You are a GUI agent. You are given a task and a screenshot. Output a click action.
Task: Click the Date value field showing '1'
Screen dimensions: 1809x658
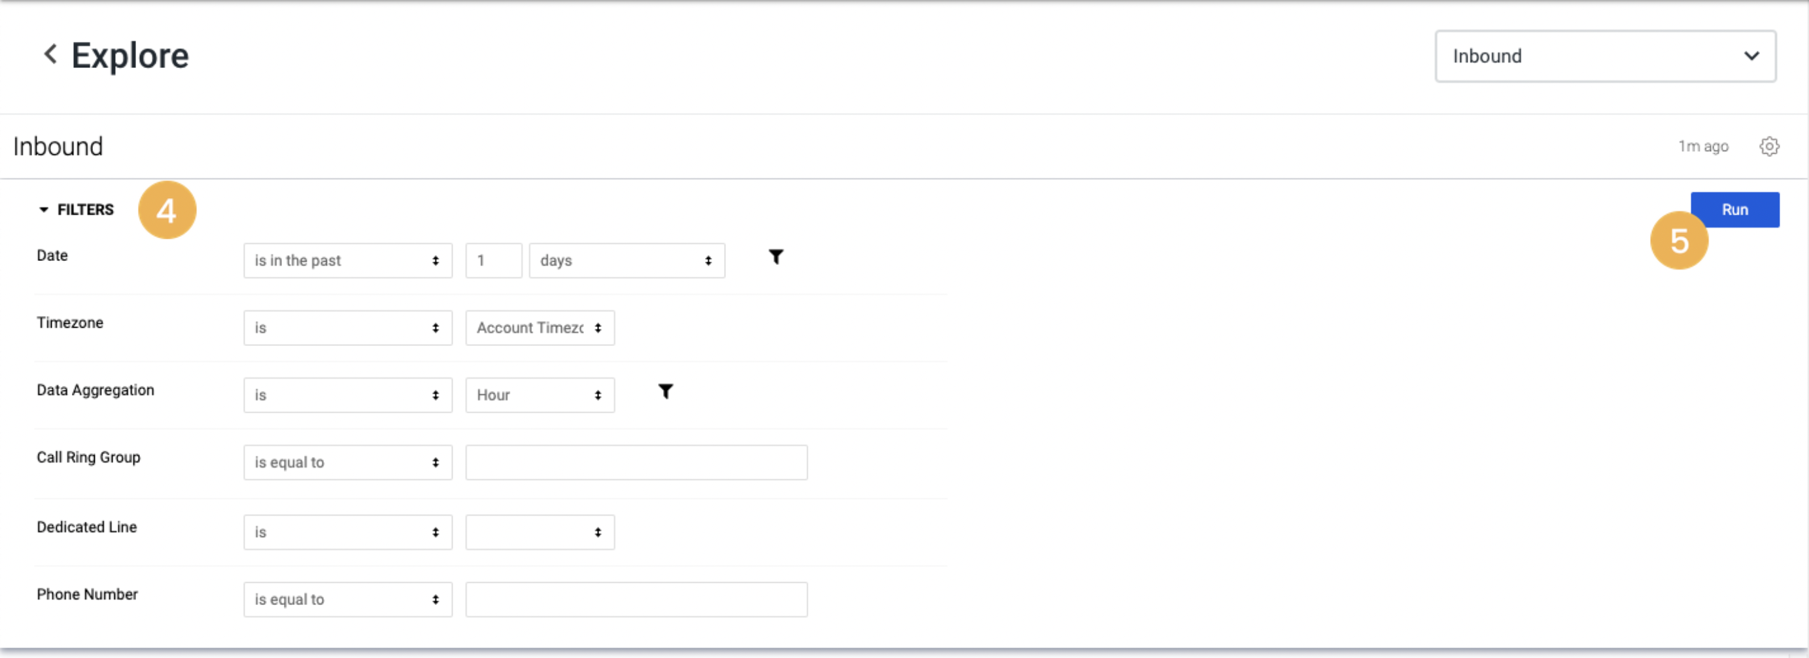(493, 260)
